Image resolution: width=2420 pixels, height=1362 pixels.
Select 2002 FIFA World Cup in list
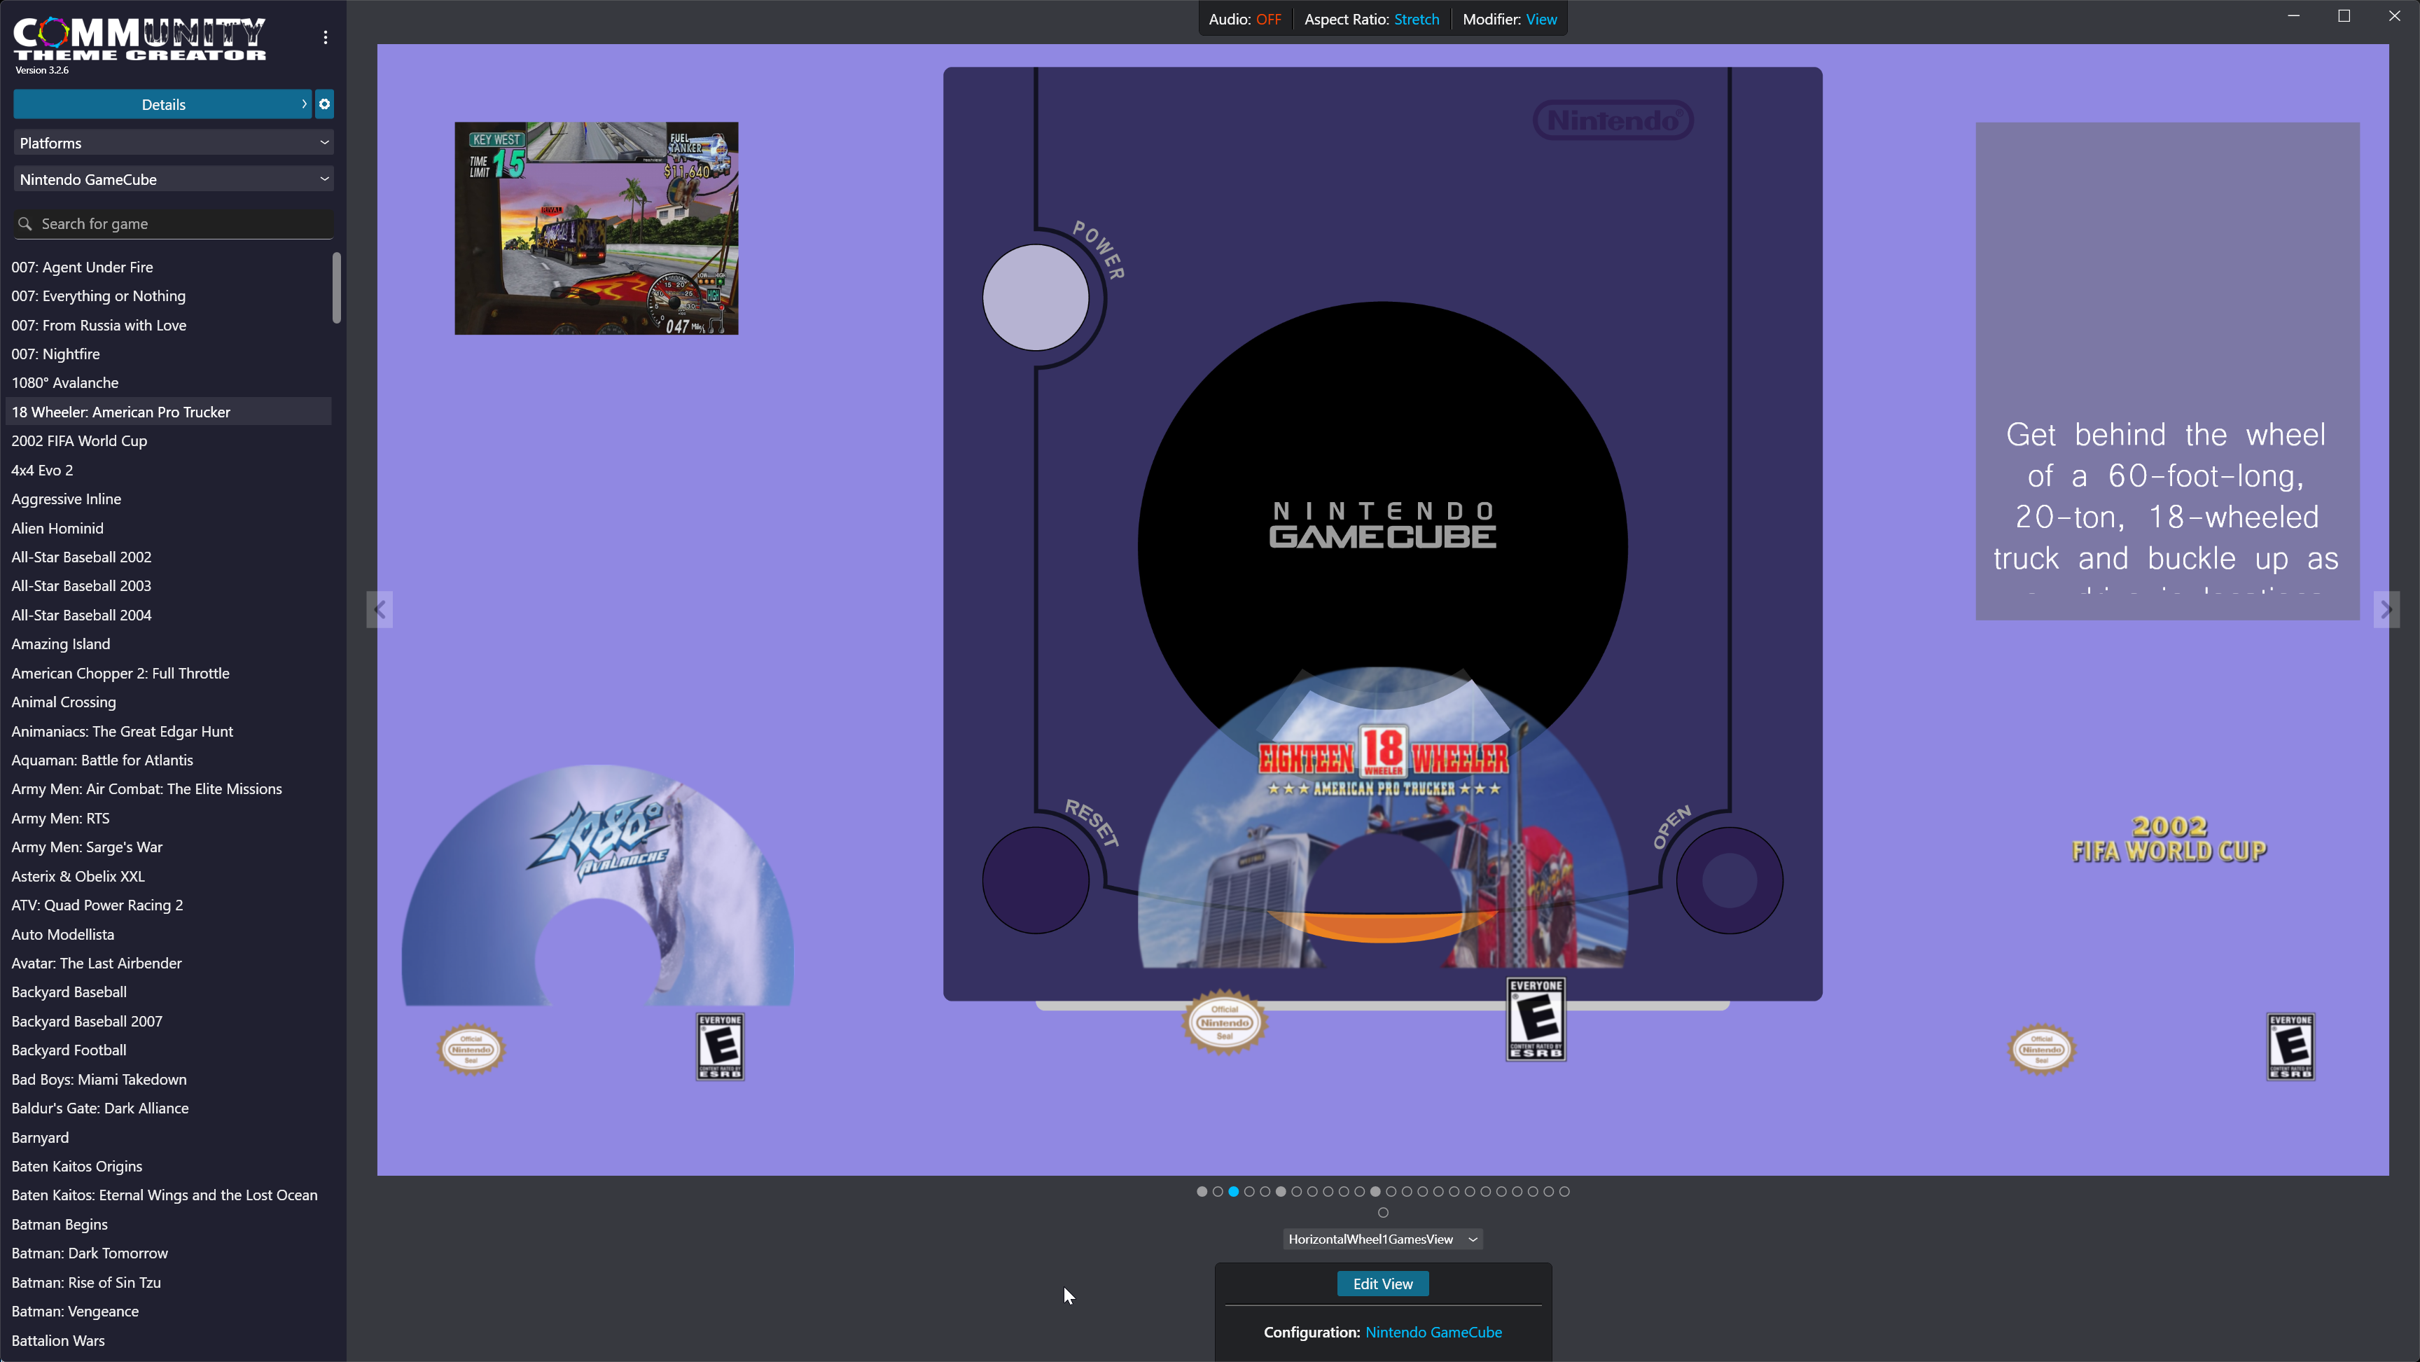pos(169,440)
